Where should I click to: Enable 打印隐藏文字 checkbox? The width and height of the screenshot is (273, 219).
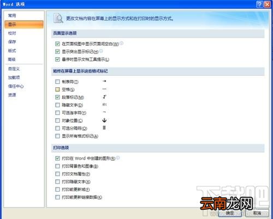point(57,181)
